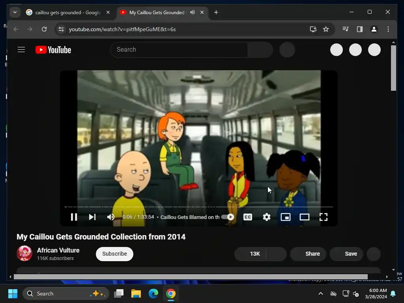Open Task View on the taskbar
The image size is (404, 303).
click(119, 294)
